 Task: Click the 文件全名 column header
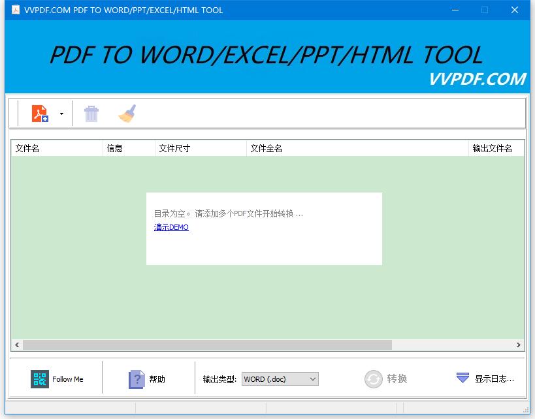coord(357,148)
